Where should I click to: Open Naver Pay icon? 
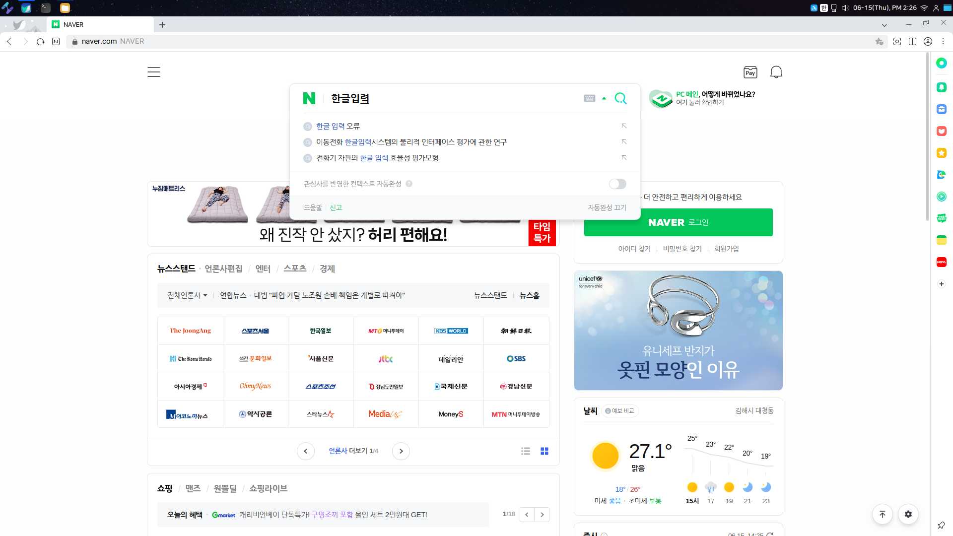[750, 72]
